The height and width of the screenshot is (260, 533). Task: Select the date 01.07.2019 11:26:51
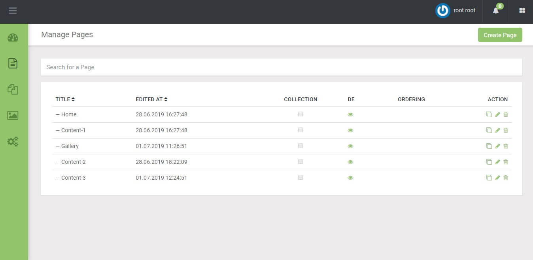pos(161,146)
